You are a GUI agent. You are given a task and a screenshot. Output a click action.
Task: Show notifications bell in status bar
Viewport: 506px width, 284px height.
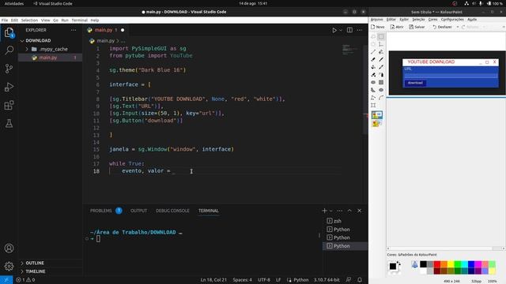point(360,280)
